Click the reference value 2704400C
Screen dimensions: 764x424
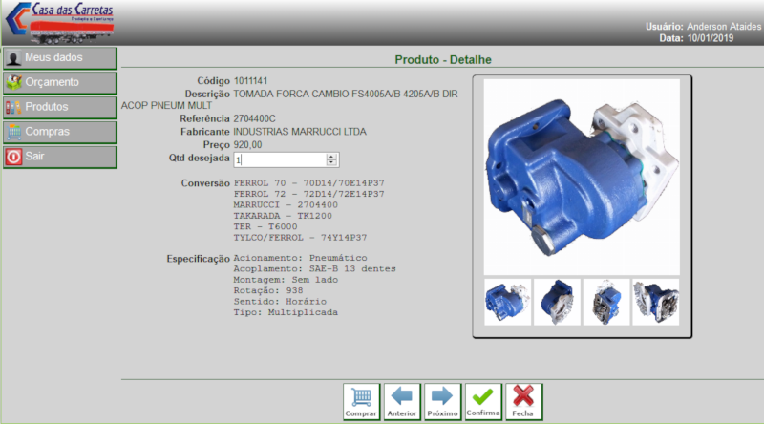tap(254, 118)
